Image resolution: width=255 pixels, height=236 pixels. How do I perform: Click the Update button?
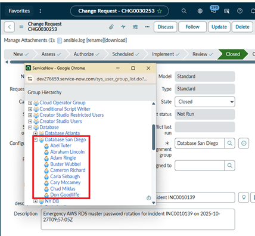[219, 27]
